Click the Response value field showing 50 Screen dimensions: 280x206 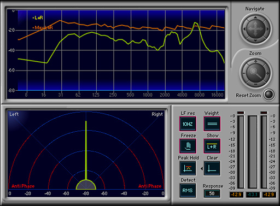(212, 193)
